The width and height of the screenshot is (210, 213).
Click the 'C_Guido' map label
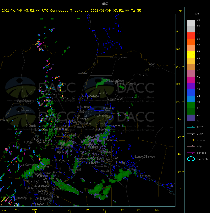(x=31, y=126)
